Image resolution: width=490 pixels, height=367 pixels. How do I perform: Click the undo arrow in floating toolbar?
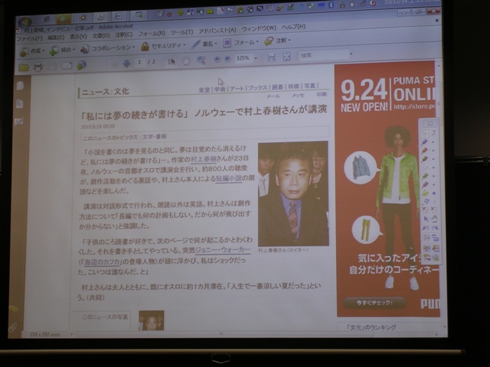(426, 228)
